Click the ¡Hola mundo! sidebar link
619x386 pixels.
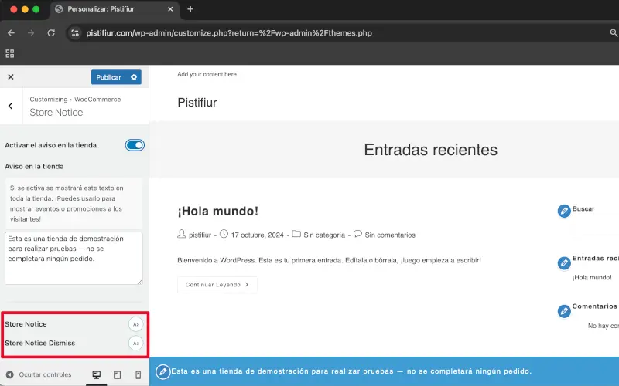click(592, 277)
